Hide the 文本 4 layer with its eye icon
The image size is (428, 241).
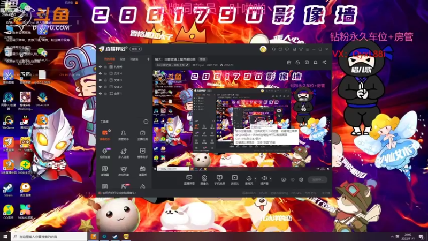coord(100,73)
